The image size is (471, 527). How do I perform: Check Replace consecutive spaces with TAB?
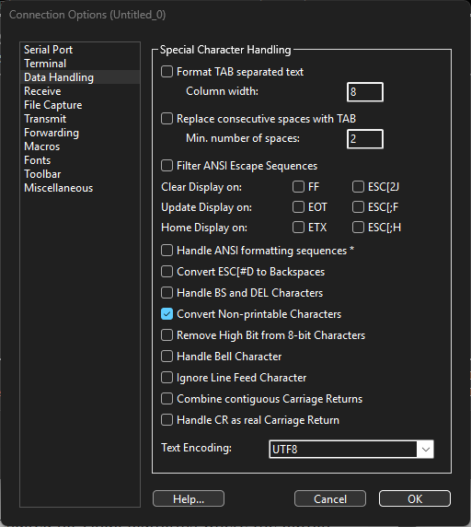click(x=167, y=119)
